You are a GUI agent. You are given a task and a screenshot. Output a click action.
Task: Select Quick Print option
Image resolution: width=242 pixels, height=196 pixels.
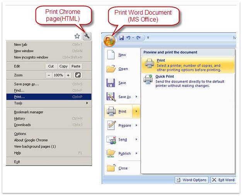point(188,81)
